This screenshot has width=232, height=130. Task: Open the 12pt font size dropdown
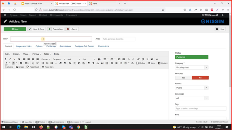(x=88, y=59)
